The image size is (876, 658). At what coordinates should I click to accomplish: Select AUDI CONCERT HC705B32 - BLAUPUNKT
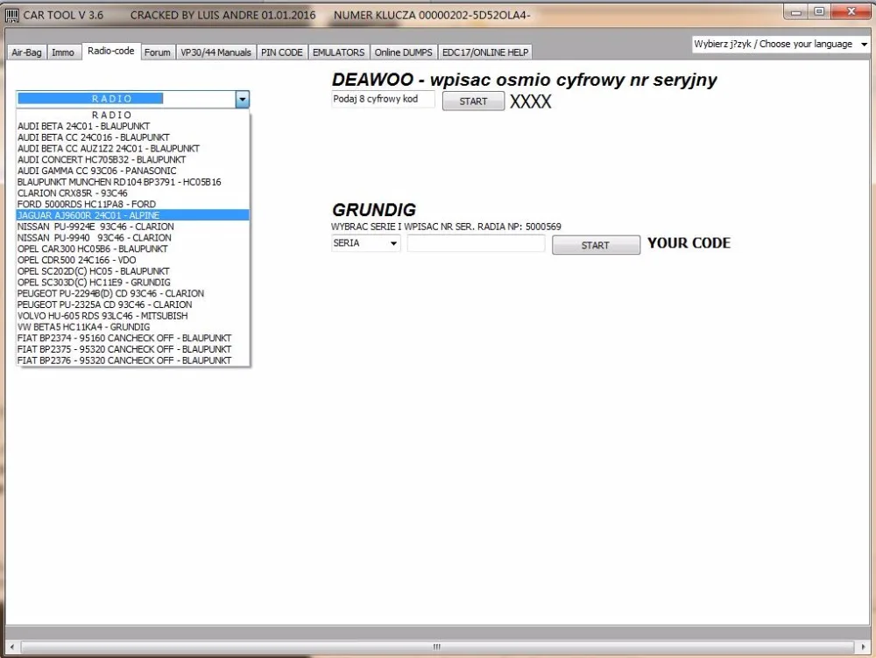coord(133,159)
